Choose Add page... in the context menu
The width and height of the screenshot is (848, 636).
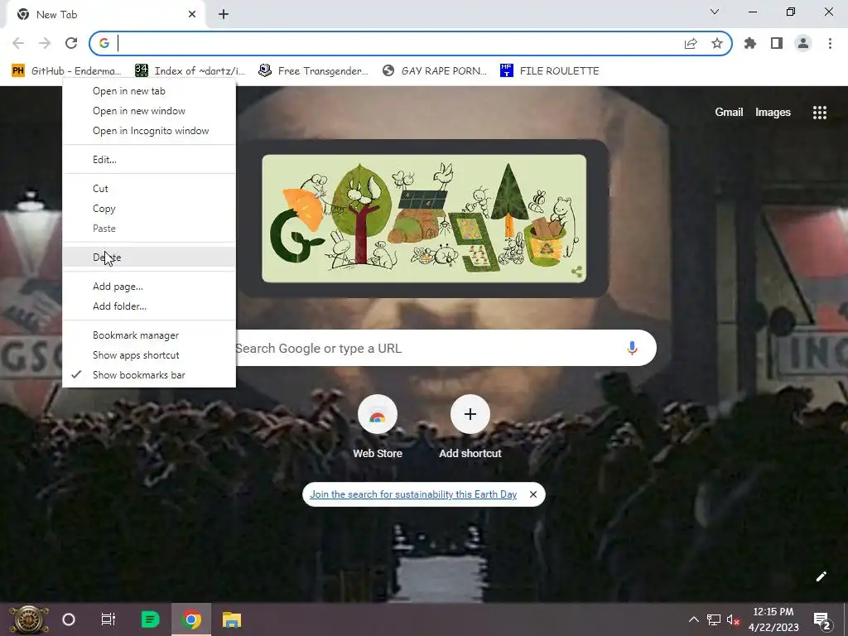point(149,287)
